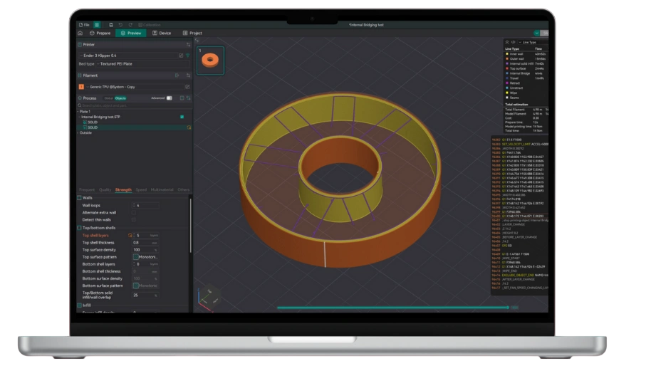Open the Top surface pattern dropdown
Image resolution: width=651 pixels, height=366 pixels.
(x=145, y=256)
